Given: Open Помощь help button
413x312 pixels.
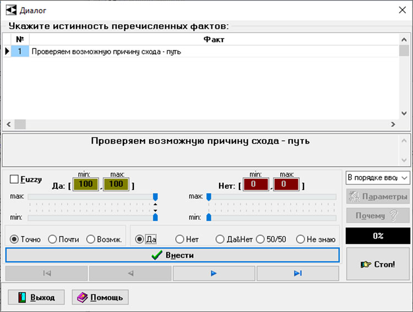Looking at the screenshot, I should (100, 298).
